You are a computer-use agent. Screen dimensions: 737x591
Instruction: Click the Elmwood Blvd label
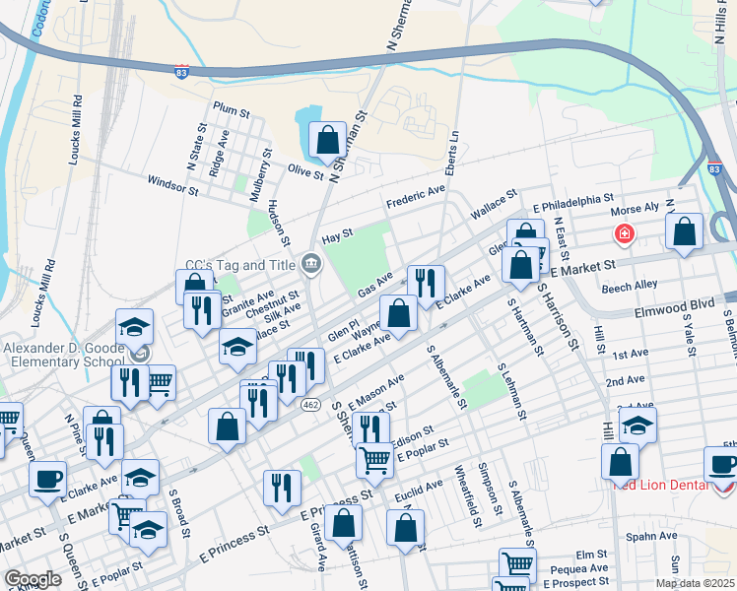coord(675,307)
